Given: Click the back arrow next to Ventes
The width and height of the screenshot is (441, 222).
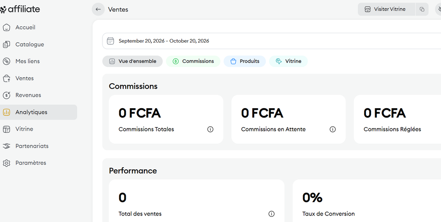Looking at the screenshot, I should [98, 9].
